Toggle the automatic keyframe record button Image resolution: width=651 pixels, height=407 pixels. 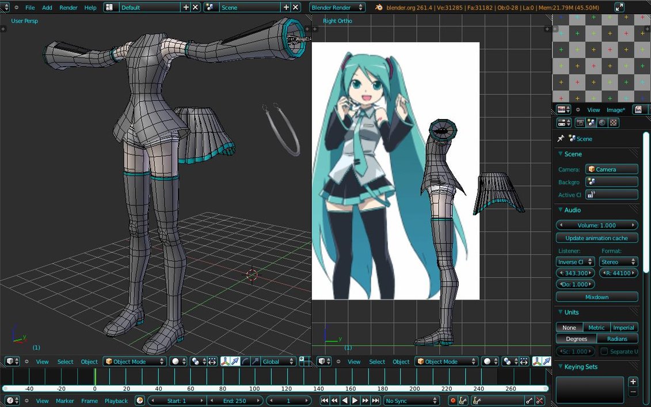point(452,401)
